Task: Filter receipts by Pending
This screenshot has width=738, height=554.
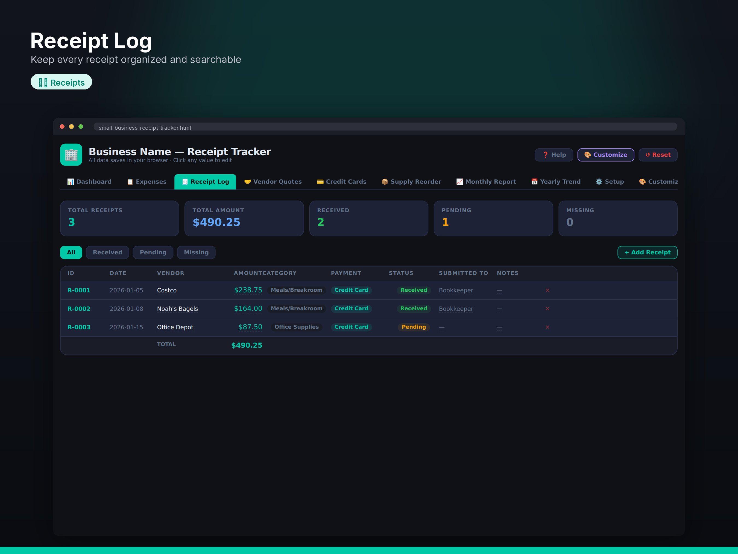Action: tap(153, 253)
